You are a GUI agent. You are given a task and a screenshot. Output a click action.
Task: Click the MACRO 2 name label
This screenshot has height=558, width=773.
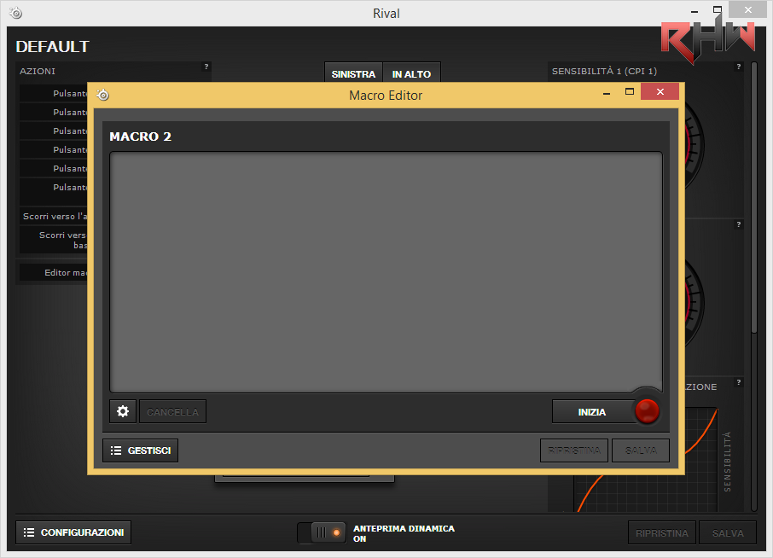(x=141, y=137)
